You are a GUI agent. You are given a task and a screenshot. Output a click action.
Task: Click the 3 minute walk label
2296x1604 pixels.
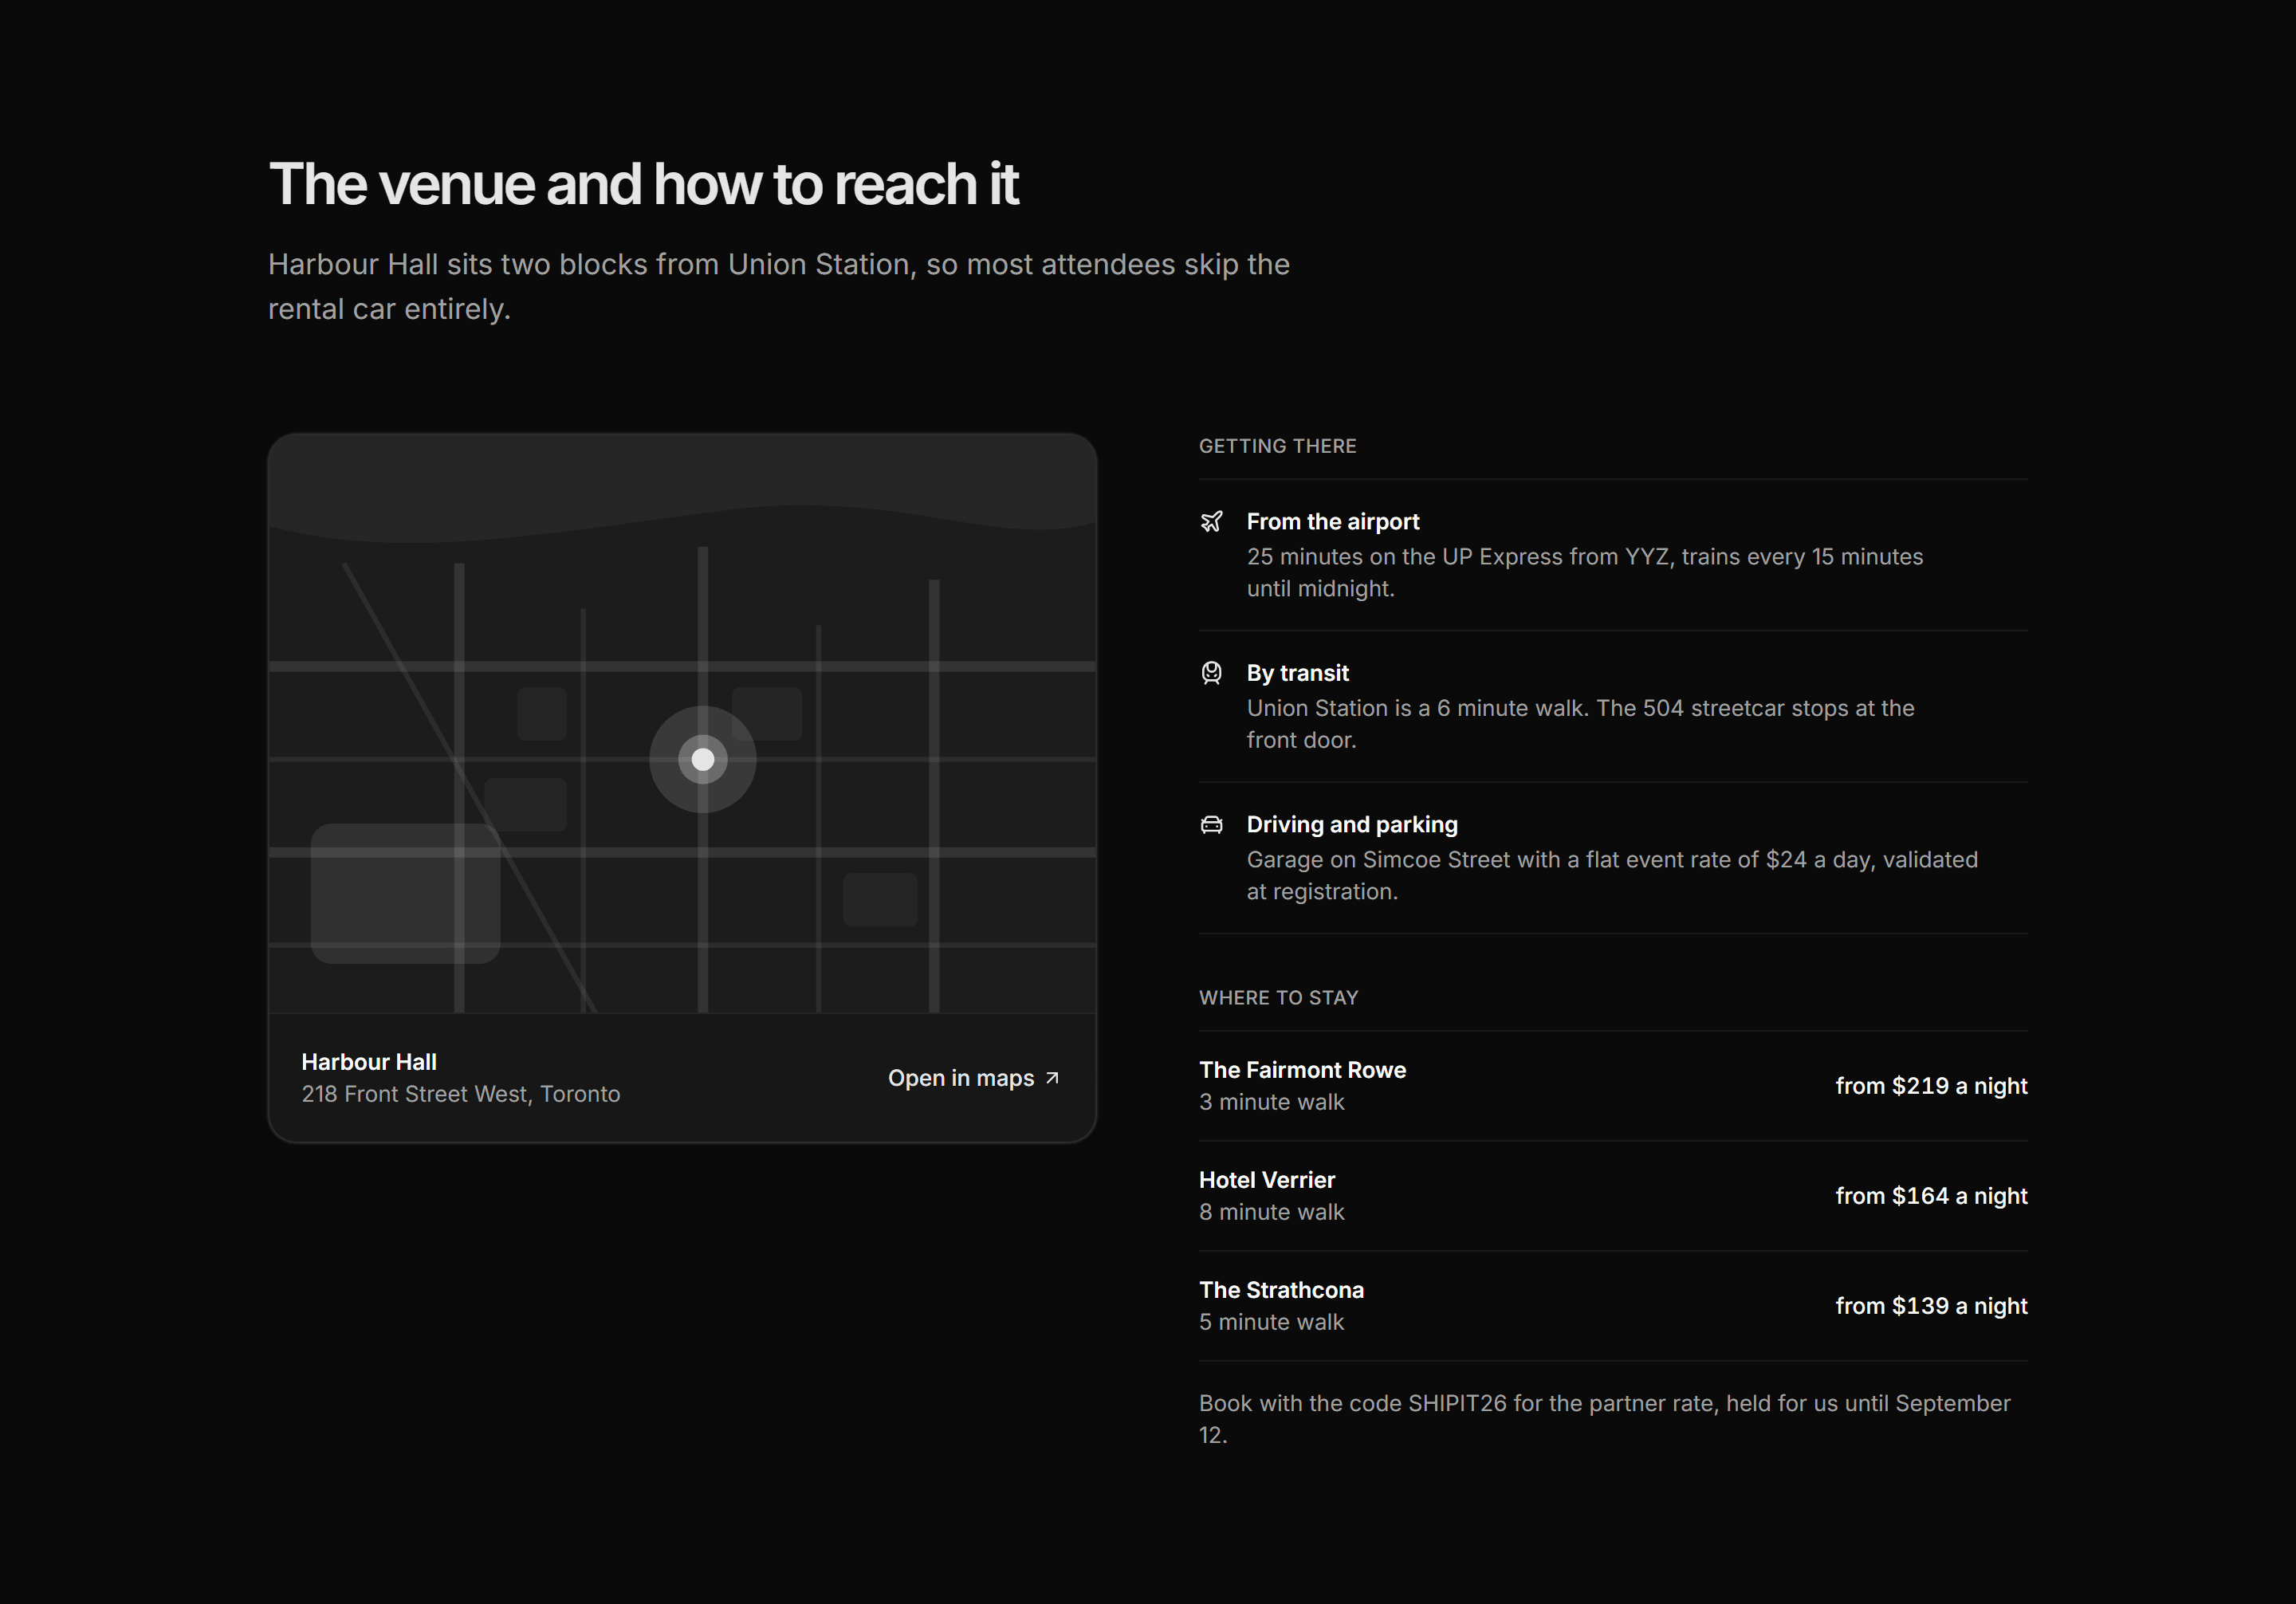(1271, 1102)
